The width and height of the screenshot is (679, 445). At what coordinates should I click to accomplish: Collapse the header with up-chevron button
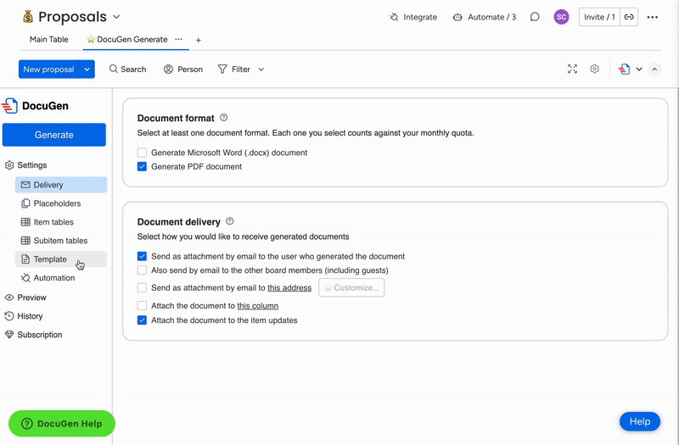(654, 70)
